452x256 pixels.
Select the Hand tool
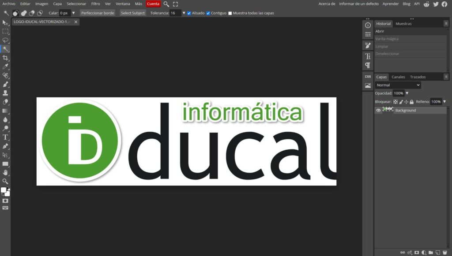click(x=5, y=173)
